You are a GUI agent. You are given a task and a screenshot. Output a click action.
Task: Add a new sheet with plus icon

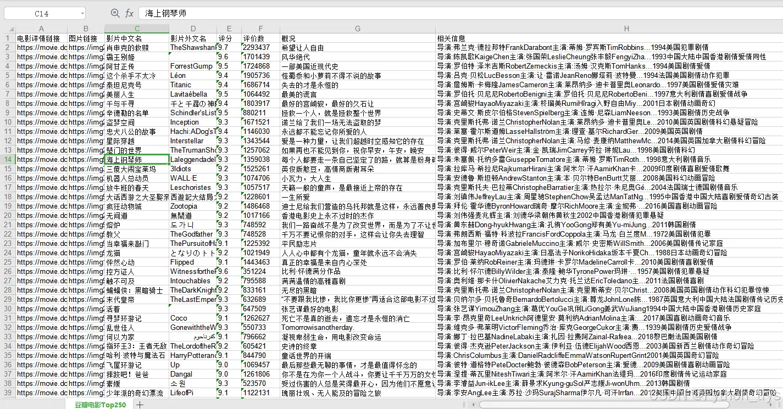point(140,405)
